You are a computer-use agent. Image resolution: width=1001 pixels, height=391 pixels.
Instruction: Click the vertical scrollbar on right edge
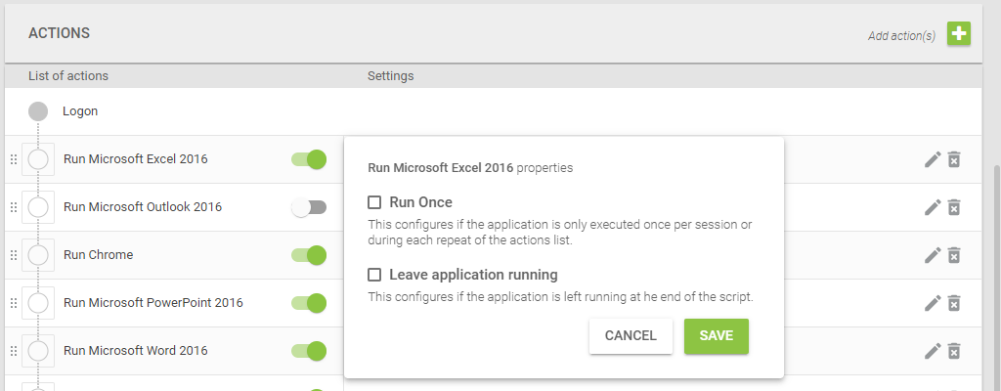(x=997, y=275)
